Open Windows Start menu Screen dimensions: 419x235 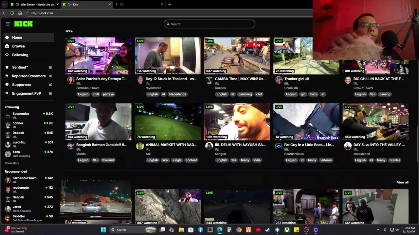(x=103, y=230)
